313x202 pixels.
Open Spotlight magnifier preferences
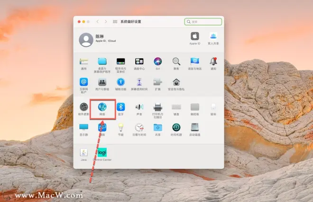(176, 61)
